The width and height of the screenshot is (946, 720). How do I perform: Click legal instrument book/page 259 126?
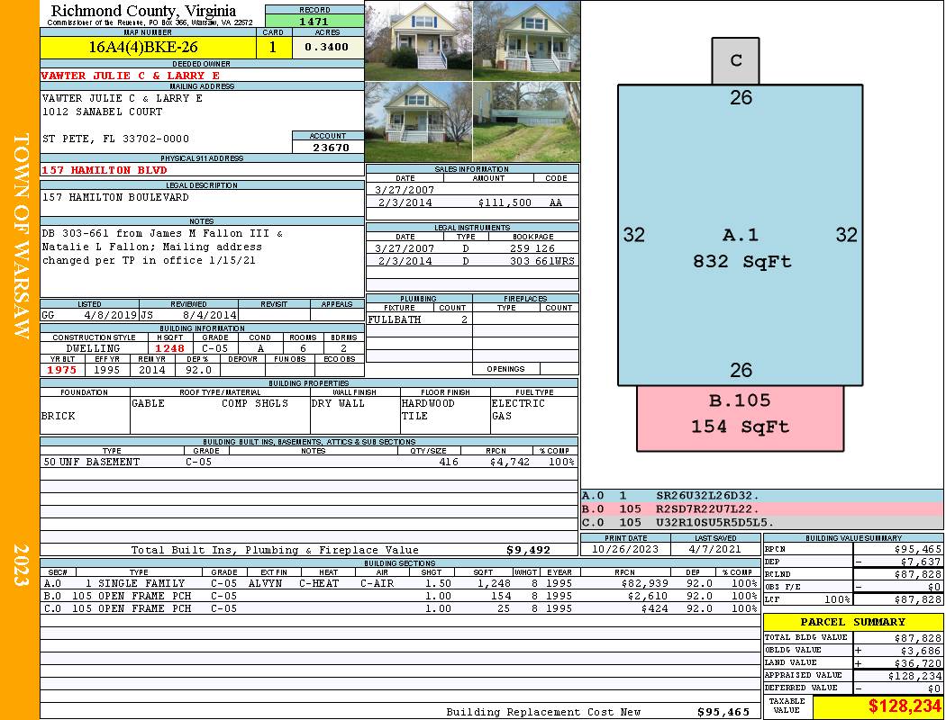point(532,248)
